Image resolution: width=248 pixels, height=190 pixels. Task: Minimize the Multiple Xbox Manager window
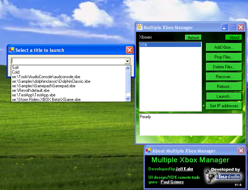225,27
